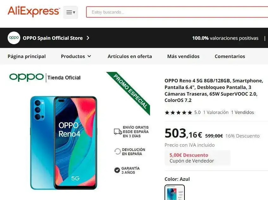Go to the Página principal tab
The height and width of the screenshot is (200, 268).
27,56
